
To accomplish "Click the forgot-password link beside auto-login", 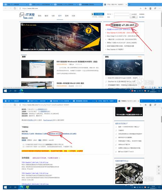I will pyautogui.click(x=142, y=14).
